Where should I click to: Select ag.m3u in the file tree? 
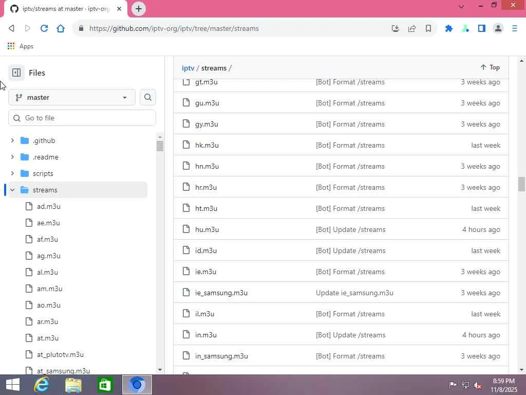point(49,256)
